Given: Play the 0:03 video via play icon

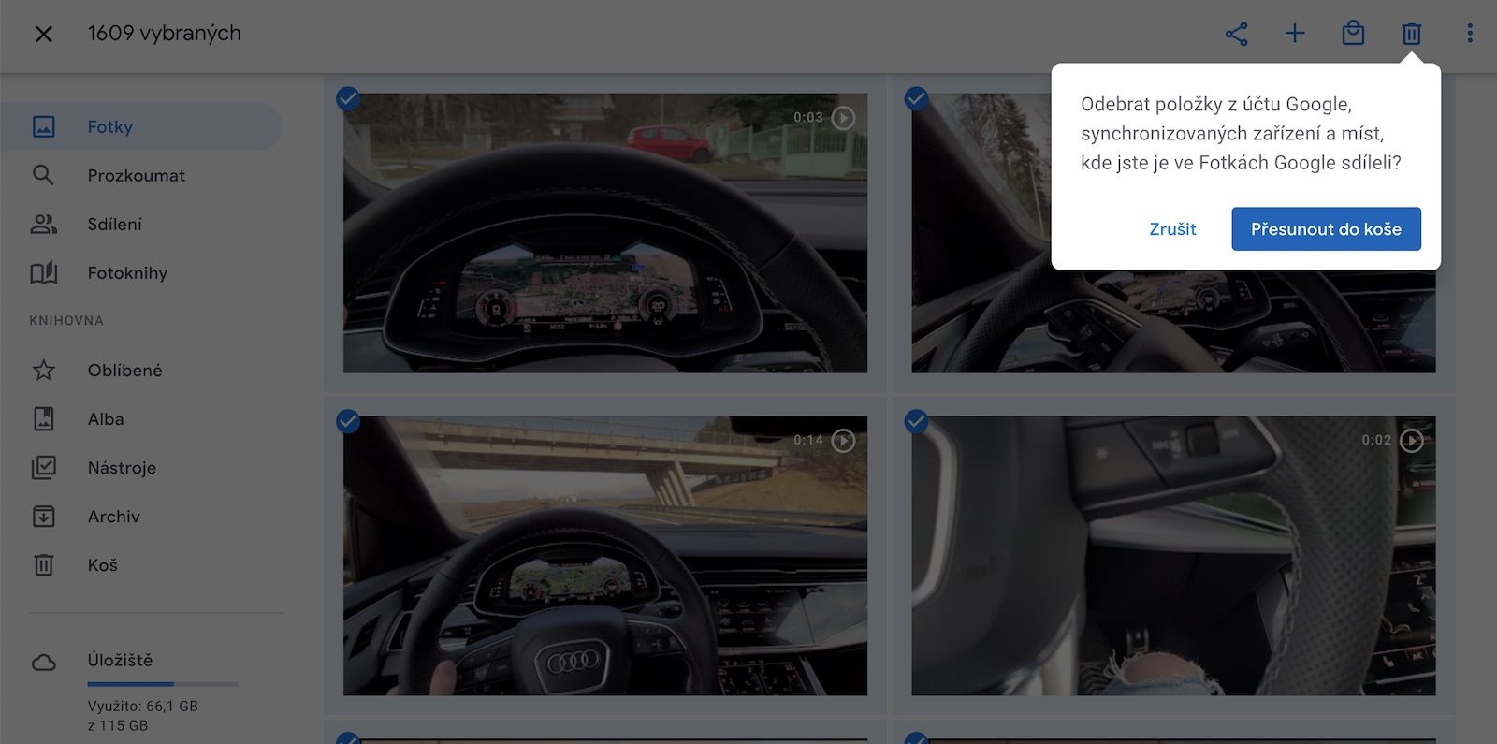Looking at the screenshot, I should [x=843, y=118].
